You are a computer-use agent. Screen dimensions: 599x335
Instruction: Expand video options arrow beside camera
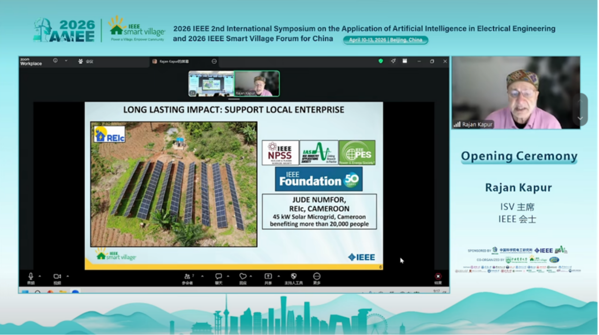(68, 276)
